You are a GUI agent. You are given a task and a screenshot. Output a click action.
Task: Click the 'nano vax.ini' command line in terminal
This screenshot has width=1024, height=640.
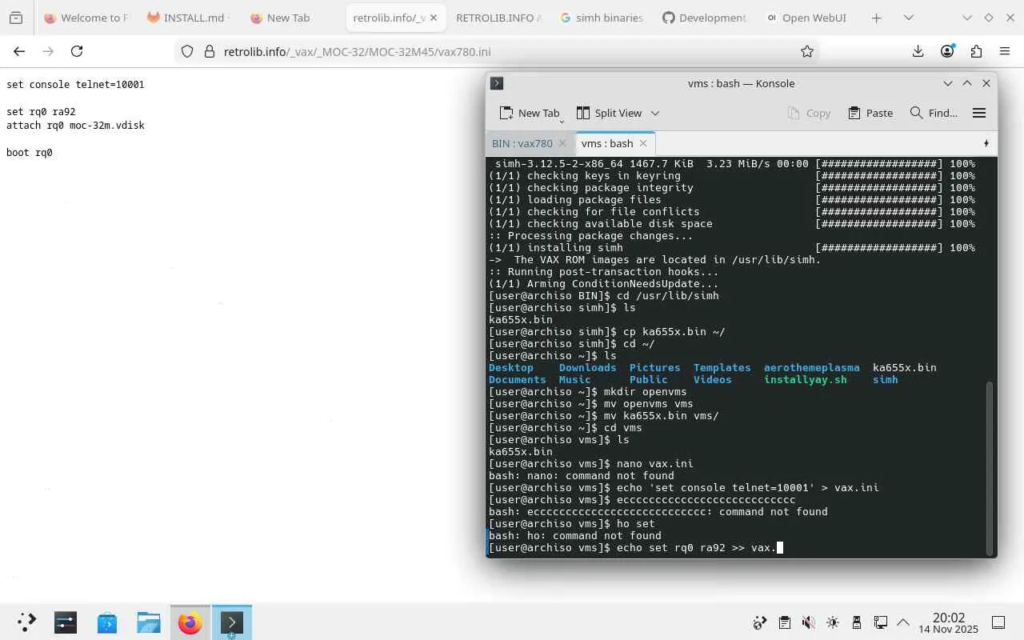click(591, 463)
